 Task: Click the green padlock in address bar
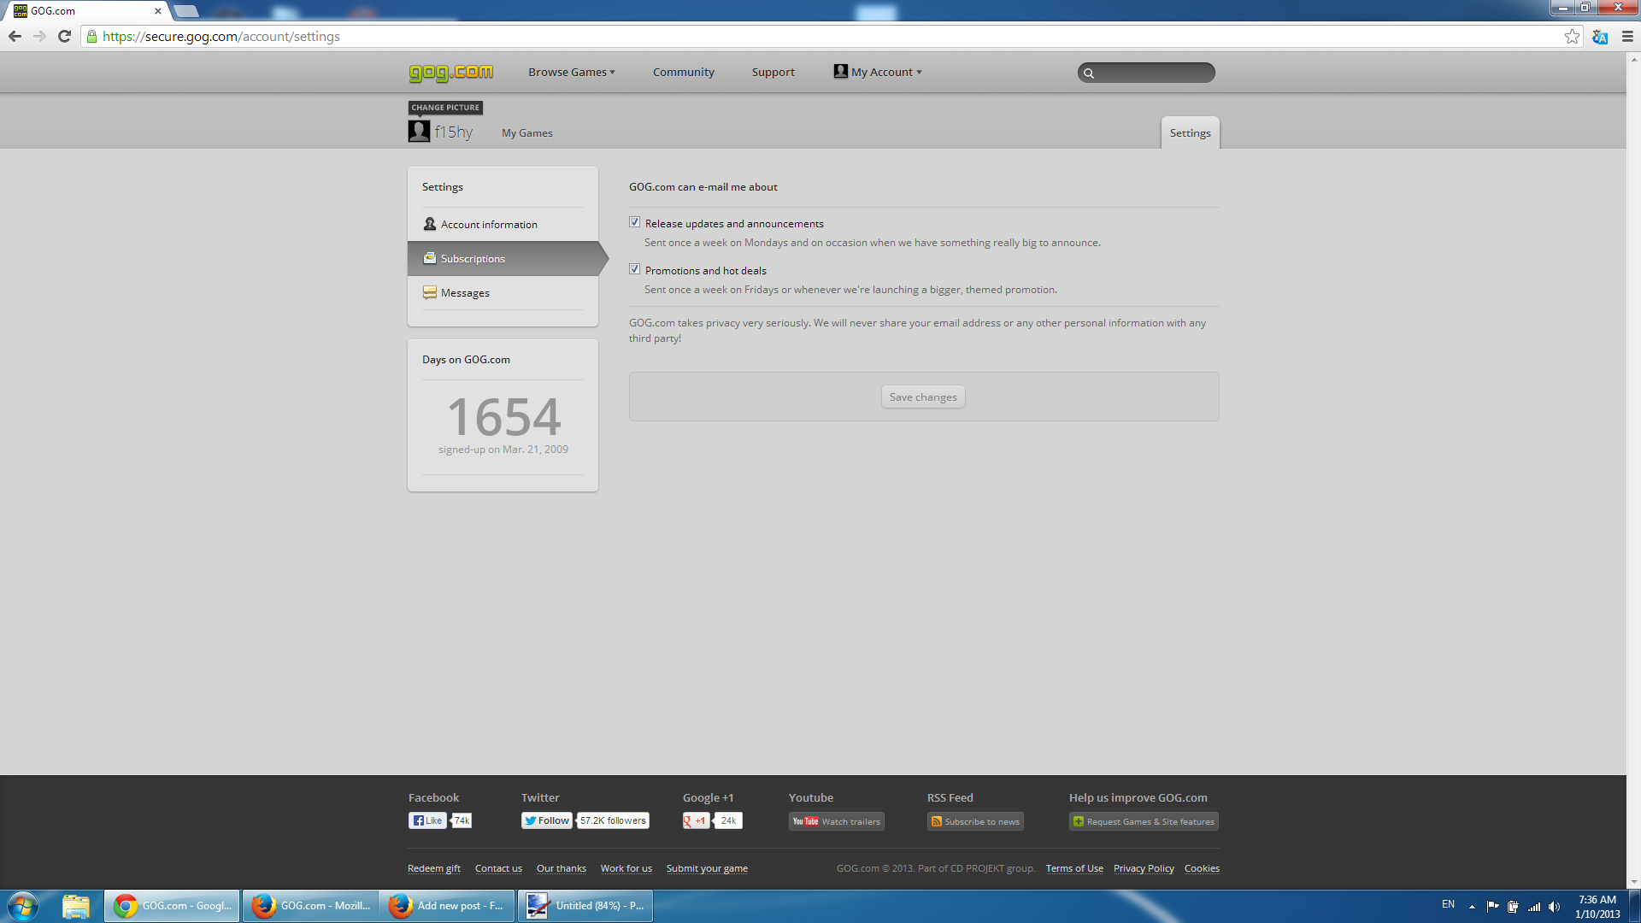click(92, 37)
